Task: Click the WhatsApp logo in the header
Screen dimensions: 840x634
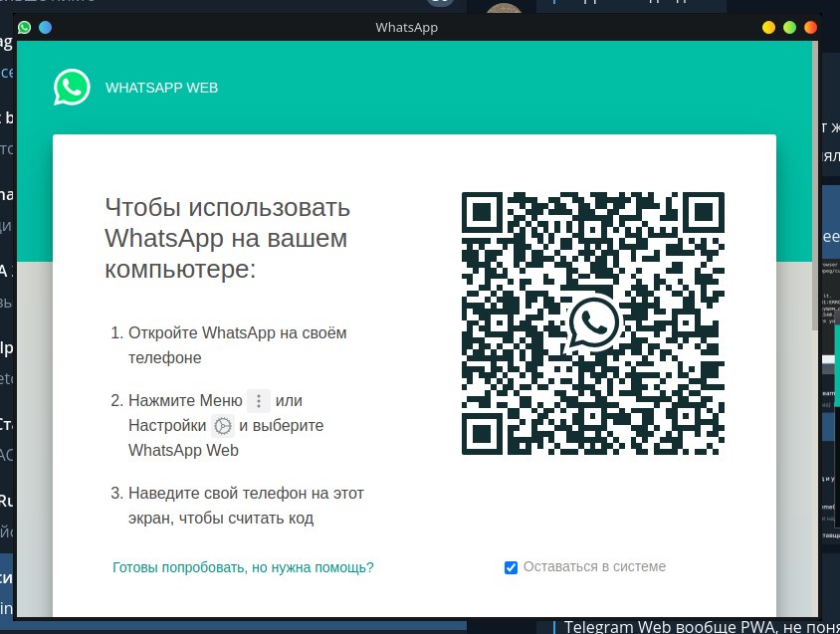Action: (x=72, y=88)
